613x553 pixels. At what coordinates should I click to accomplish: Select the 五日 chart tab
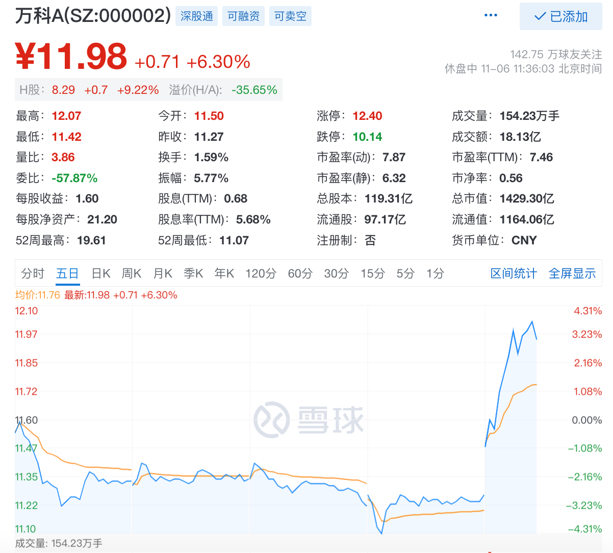pos(67,273)
